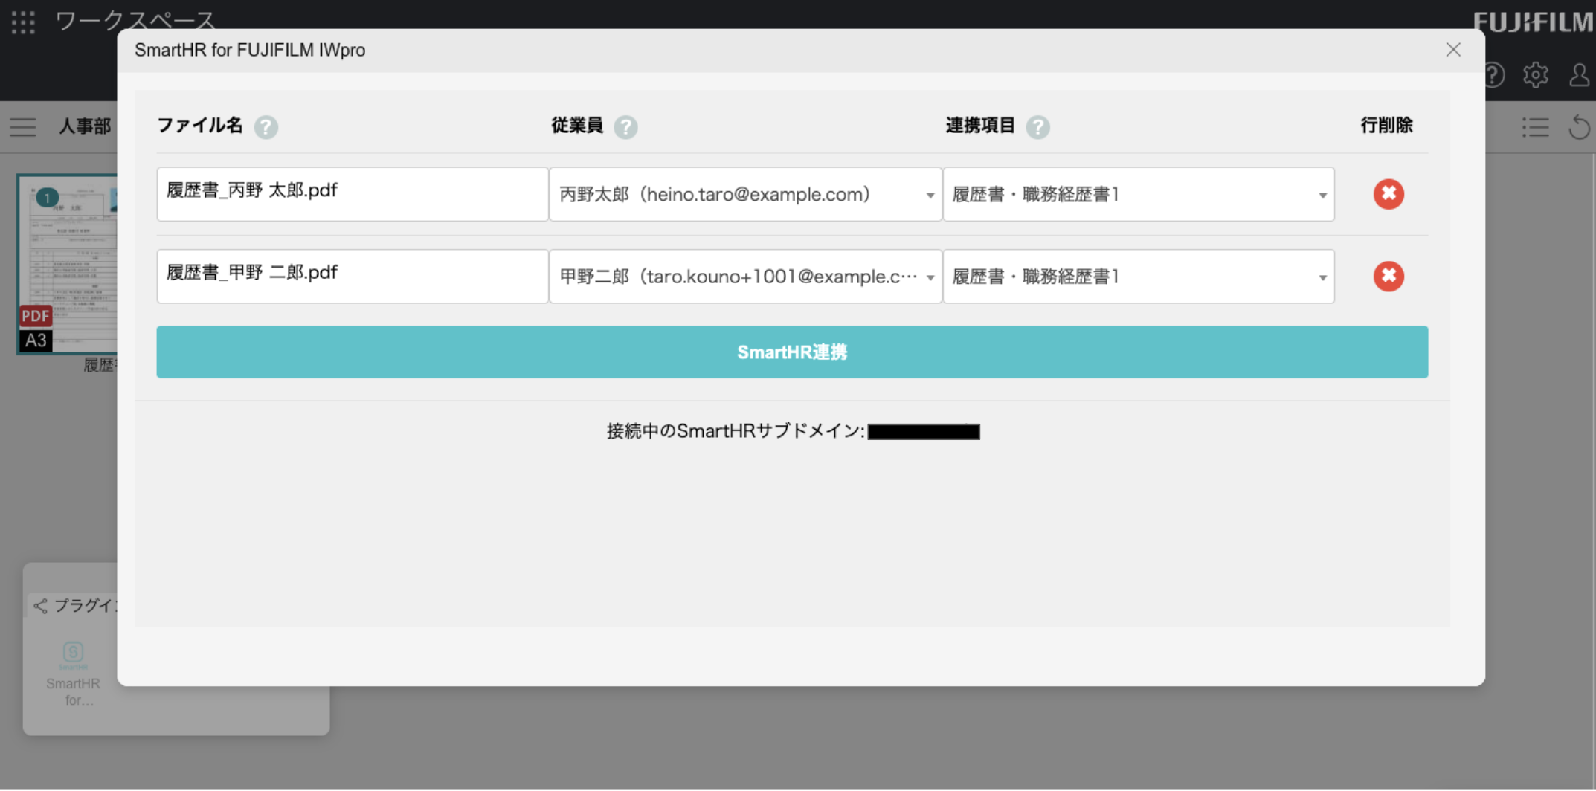
Task: Open employee dropdown showing 甲野二郎
Action: click(746, 277)
